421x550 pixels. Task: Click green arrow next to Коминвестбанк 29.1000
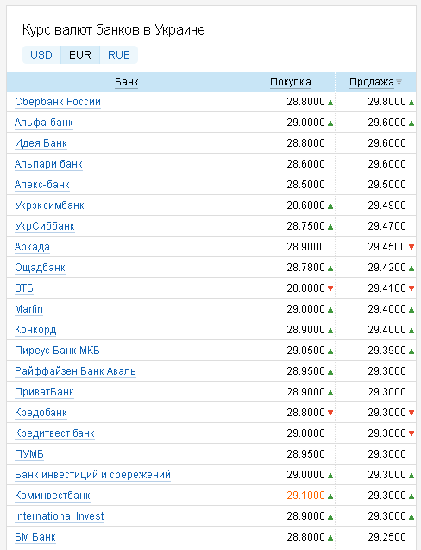tap(330, 496)
